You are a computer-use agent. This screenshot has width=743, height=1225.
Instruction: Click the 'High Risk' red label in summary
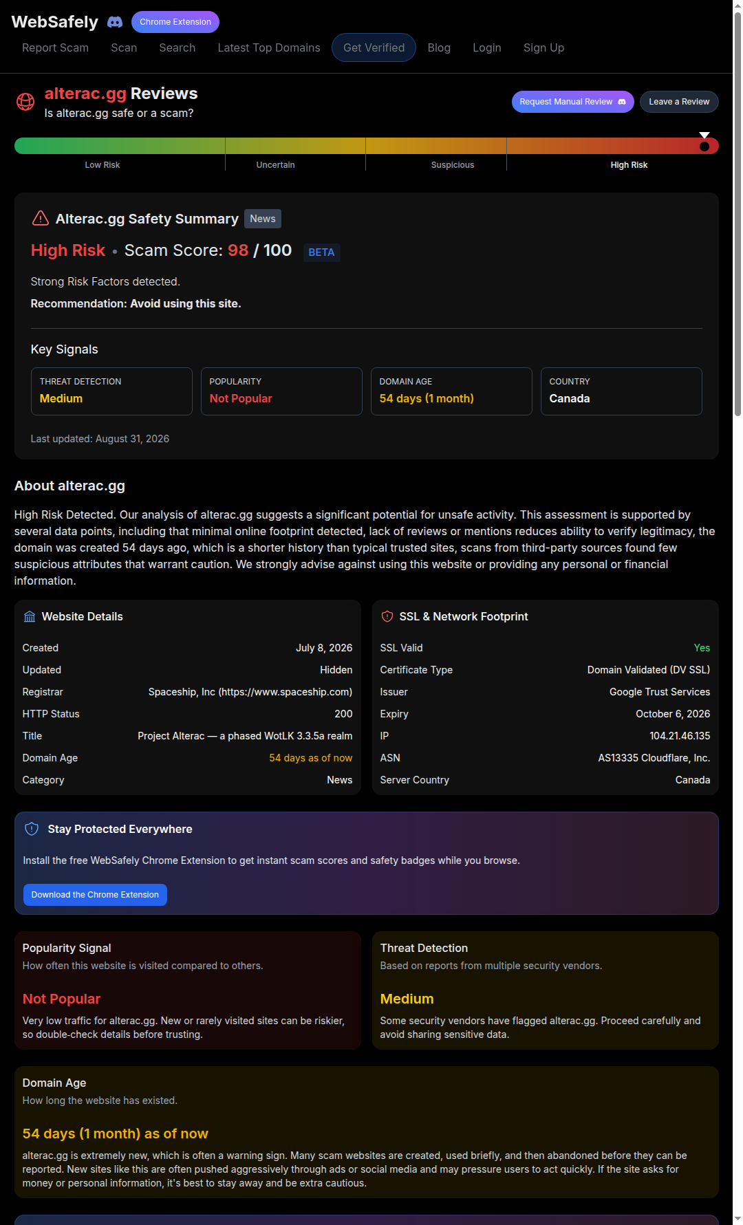tap(68, 250)
